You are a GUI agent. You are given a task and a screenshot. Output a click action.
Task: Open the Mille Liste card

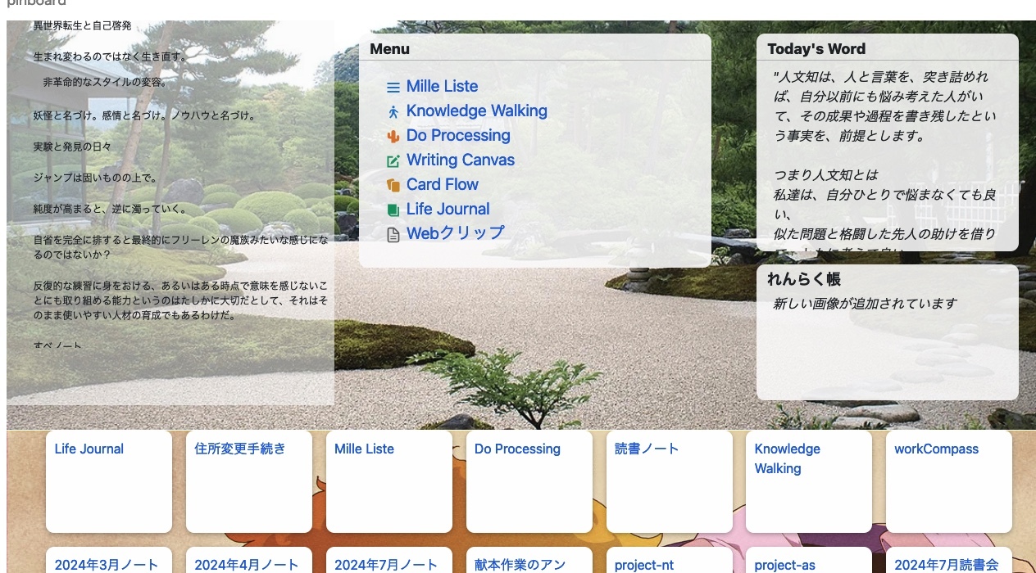click(x=389, y=482)
